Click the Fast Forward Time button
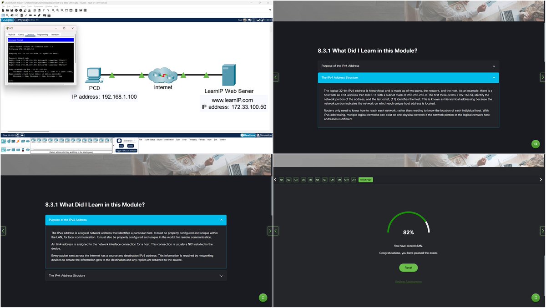The height and width of the screenshot is (308, 546). [x=22, y=135]
